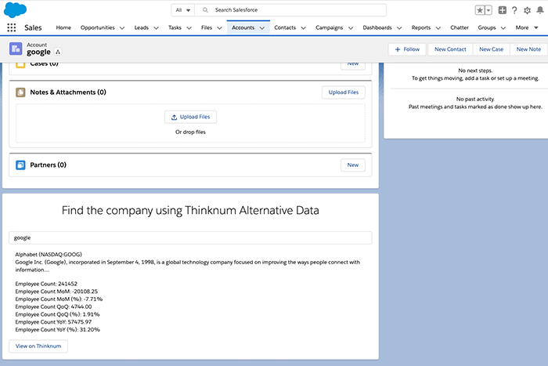Click View on Thinknum button
This screenshot has width=548, height=366.
(38, 346)
